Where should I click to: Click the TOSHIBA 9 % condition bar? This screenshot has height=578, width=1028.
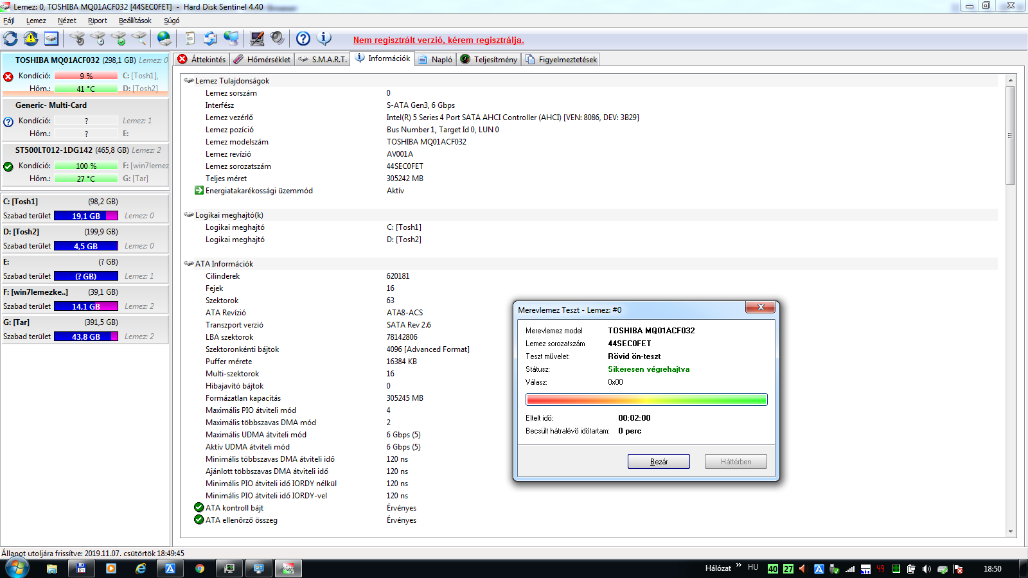click(x=86, y=76)
